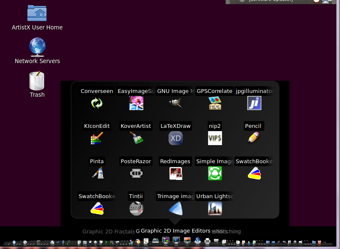
Task: Launch the RedImages app
Action: [176, 173]
